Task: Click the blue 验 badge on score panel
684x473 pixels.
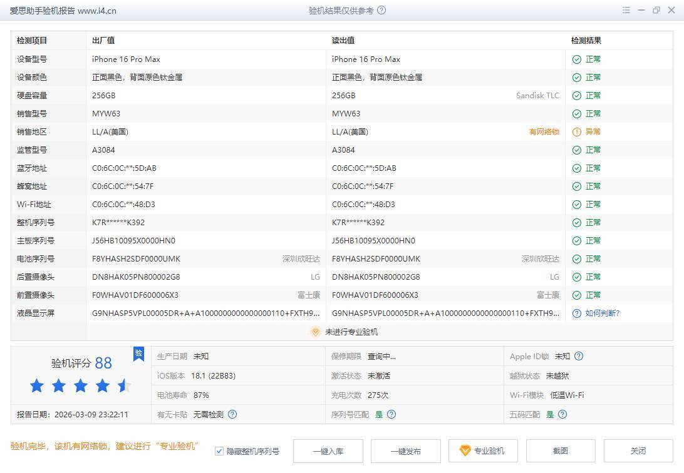Action: 138,353
